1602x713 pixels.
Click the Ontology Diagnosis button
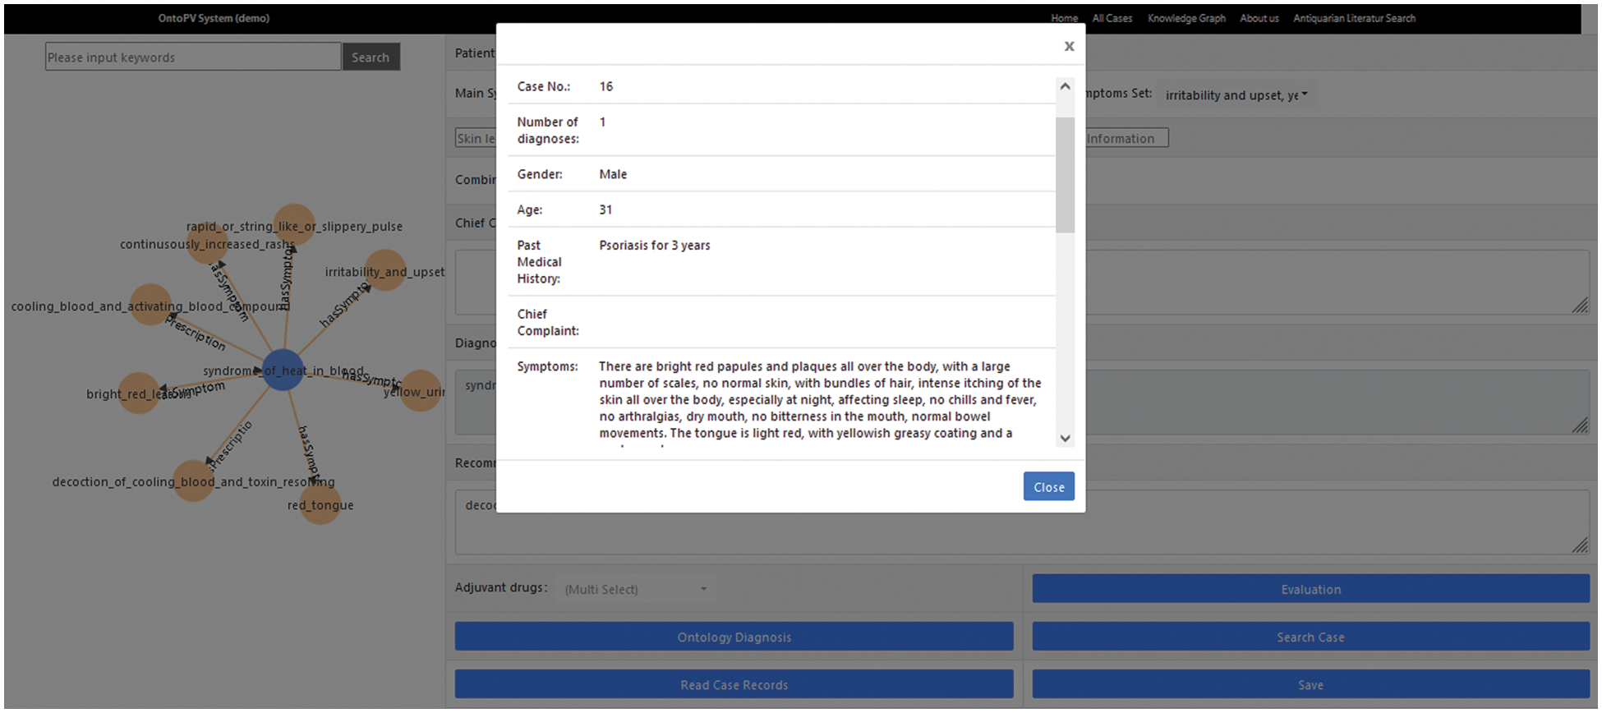pos(734,637)
